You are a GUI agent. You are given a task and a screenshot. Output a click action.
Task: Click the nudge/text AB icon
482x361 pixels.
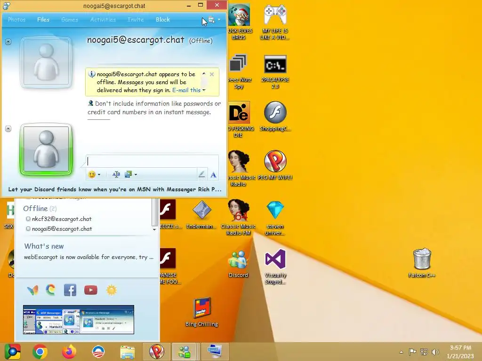coord(116,174)
